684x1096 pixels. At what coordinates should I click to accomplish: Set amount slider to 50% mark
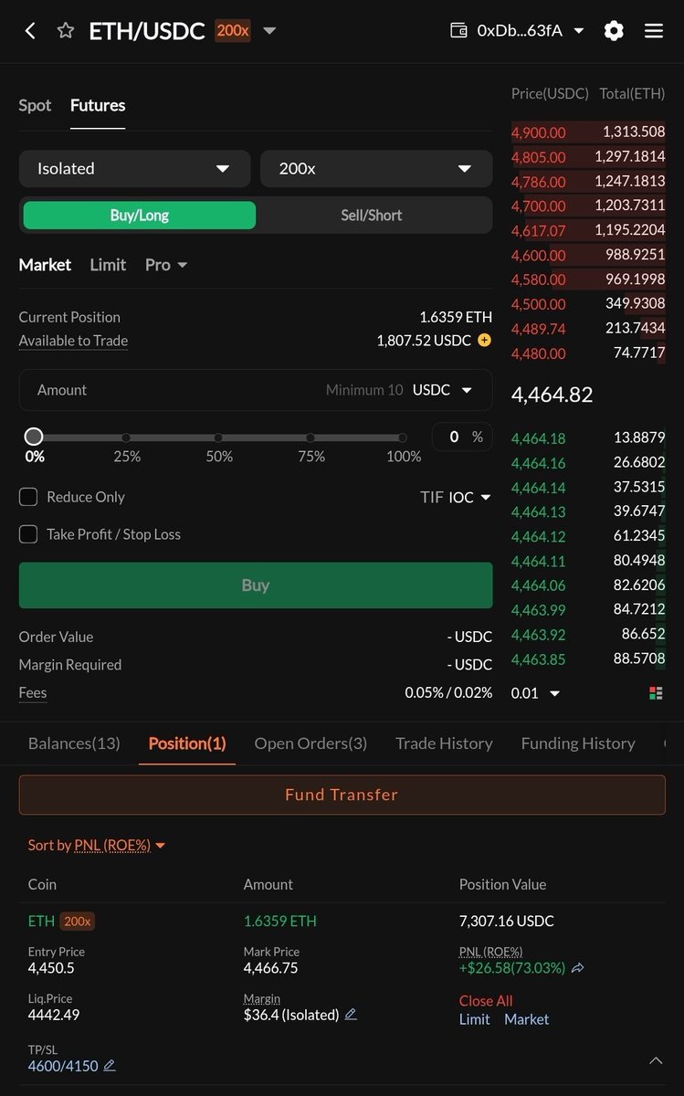[x=218, y=437]
